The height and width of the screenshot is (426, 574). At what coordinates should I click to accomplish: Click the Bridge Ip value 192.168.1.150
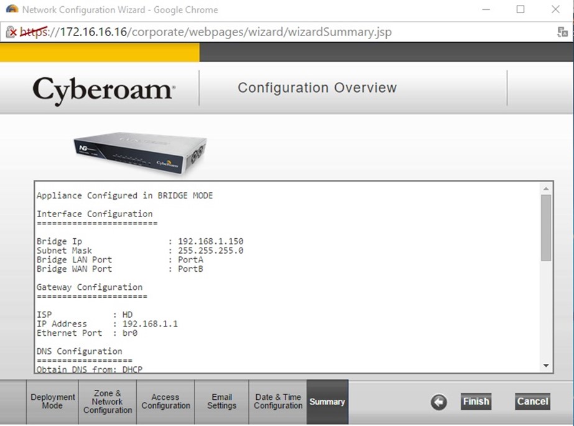[x=210, y=241]
